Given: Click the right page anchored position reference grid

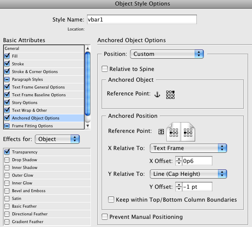Looking at the screenshot, I should click(x=188, y=133).
